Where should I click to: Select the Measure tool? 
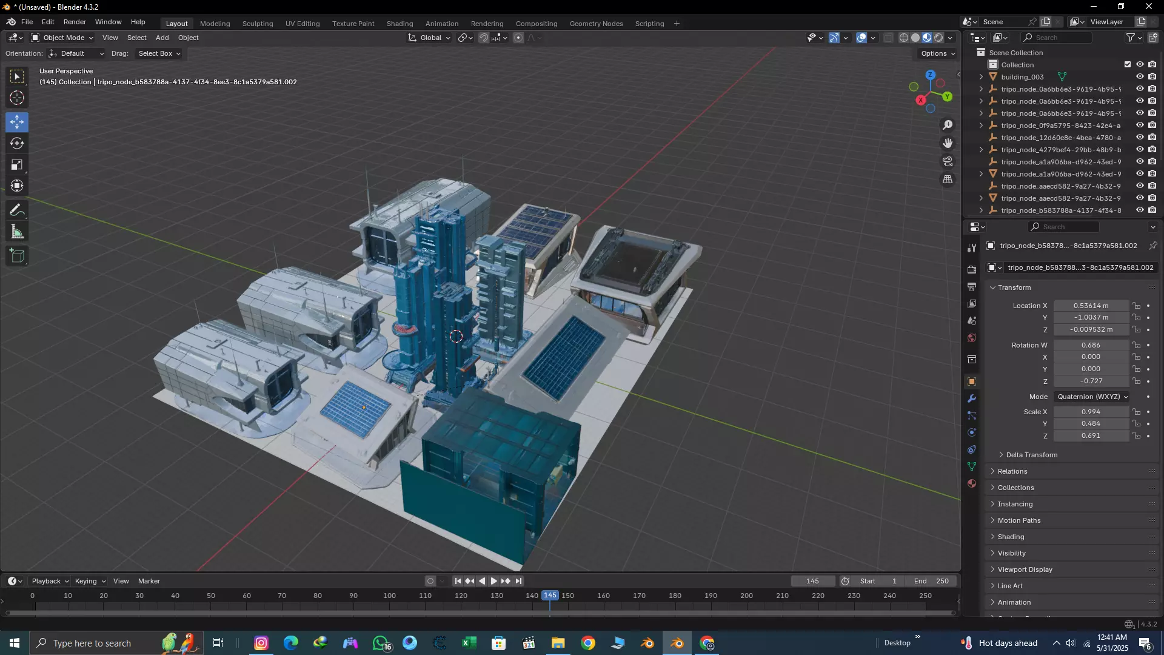tap(17, 232)
